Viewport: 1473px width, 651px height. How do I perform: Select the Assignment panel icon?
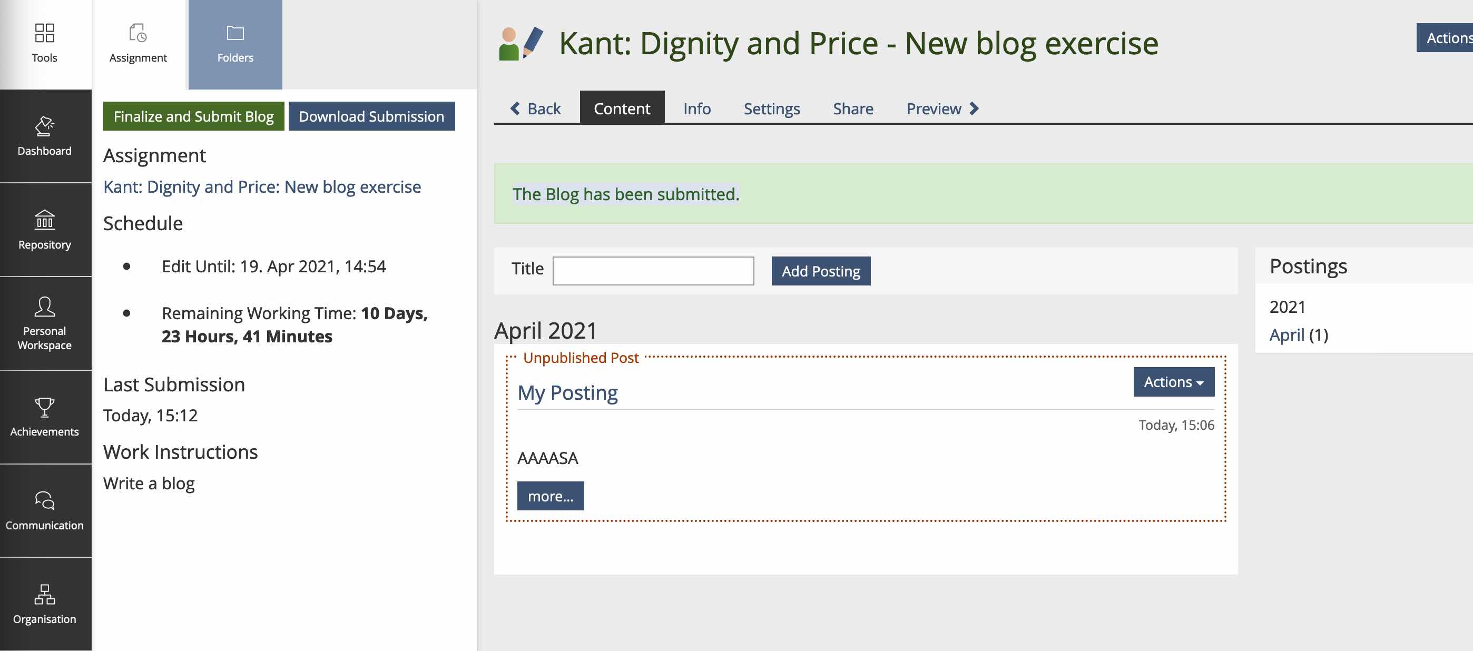(x=138, y=33)
